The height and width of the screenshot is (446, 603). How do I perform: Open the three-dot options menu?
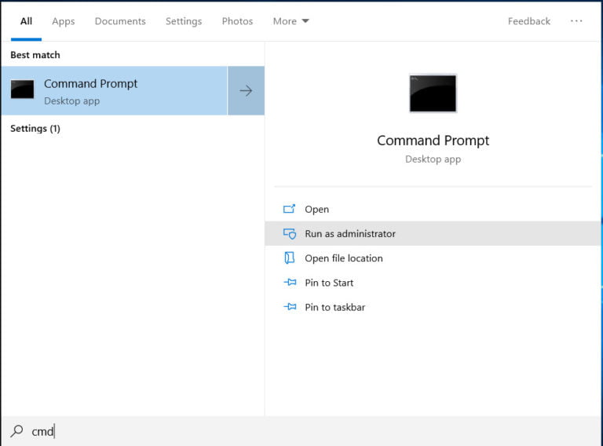576,21
